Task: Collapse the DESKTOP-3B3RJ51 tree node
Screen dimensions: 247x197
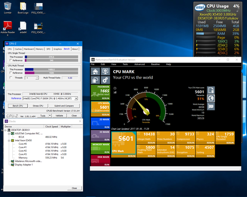Action: (x=6, y=130)
